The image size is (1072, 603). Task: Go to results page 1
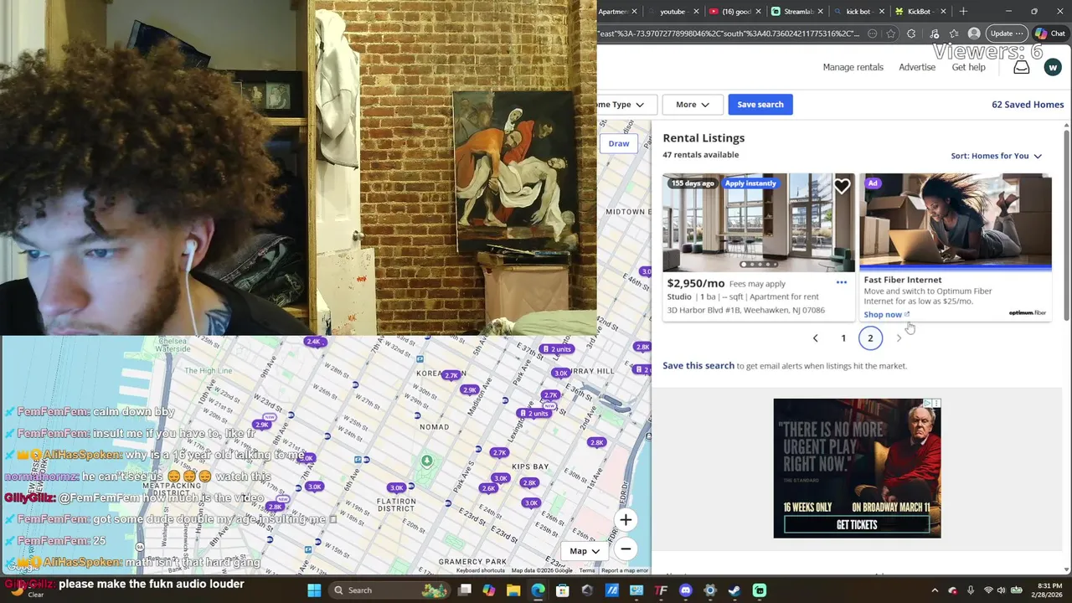tap(843, 338)
